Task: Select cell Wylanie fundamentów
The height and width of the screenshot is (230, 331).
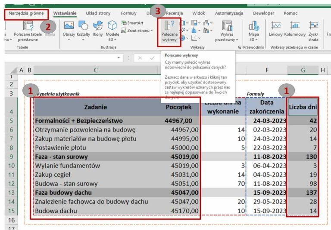Action: pos(96,166)
